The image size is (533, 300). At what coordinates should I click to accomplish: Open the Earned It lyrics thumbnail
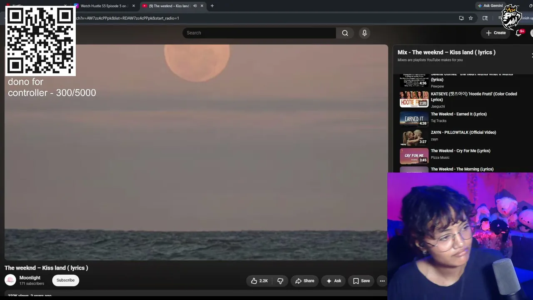[414, 118]
